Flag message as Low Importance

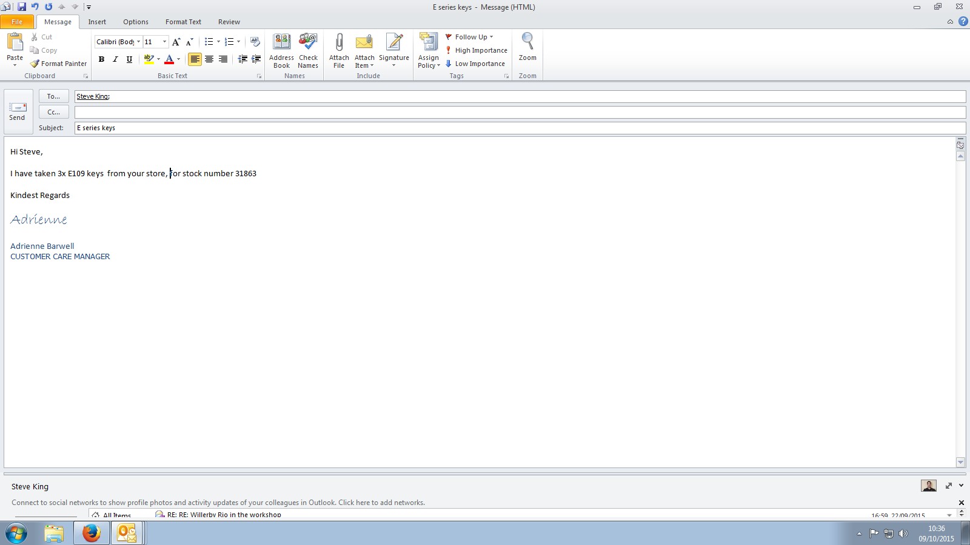click(x=475, y=64)
